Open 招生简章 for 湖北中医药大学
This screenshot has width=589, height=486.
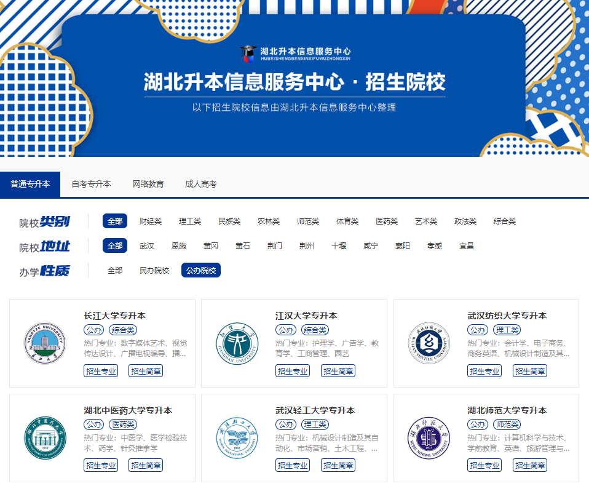(x=146, y=465)
